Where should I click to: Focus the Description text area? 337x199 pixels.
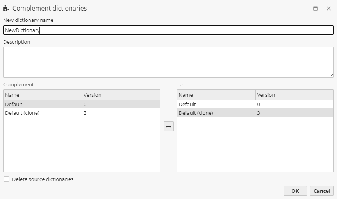coord(168,62)
